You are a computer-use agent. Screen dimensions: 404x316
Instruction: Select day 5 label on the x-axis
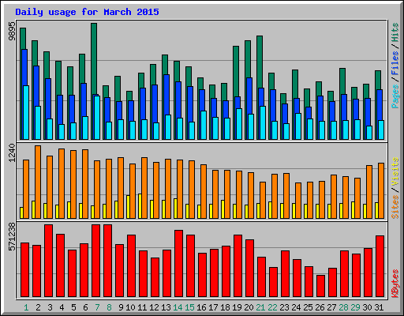[73, 307]
